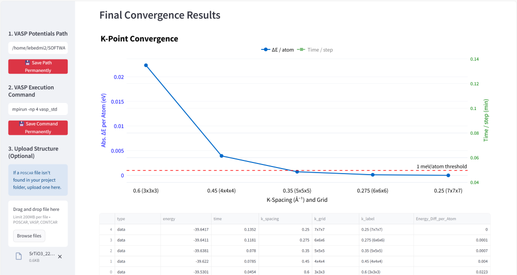Viewport: 517px width, 275px height.
Task: Click the uploaded SrTiO3 file document icon
Action: (19, 256)
